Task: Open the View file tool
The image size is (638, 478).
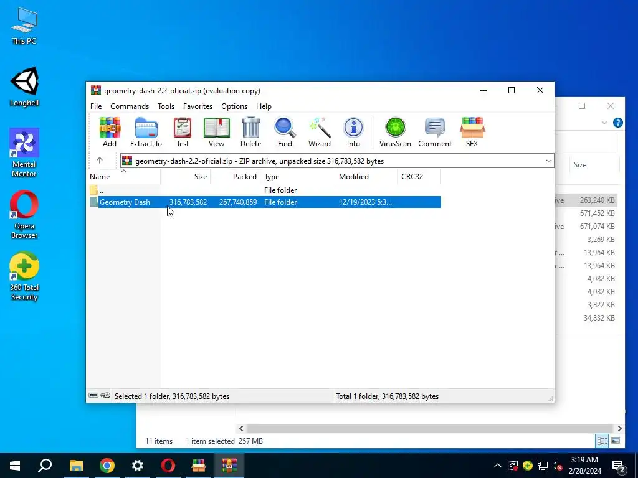Action: pos(216,132)
